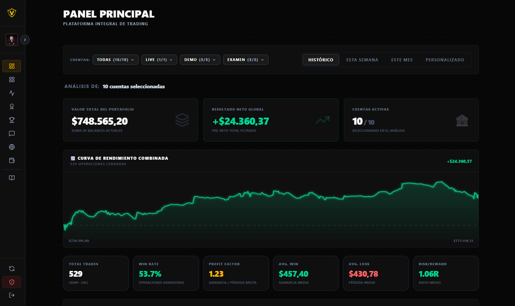Open the book icon in the sidebar

coord(12,178)
